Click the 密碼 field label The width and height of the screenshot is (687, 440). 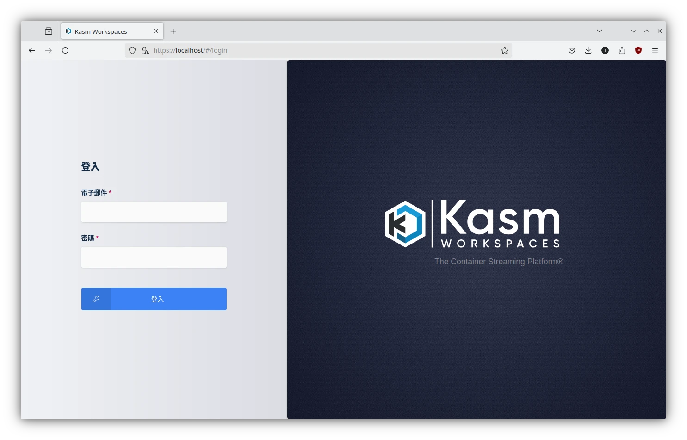[x=87, y=238]
